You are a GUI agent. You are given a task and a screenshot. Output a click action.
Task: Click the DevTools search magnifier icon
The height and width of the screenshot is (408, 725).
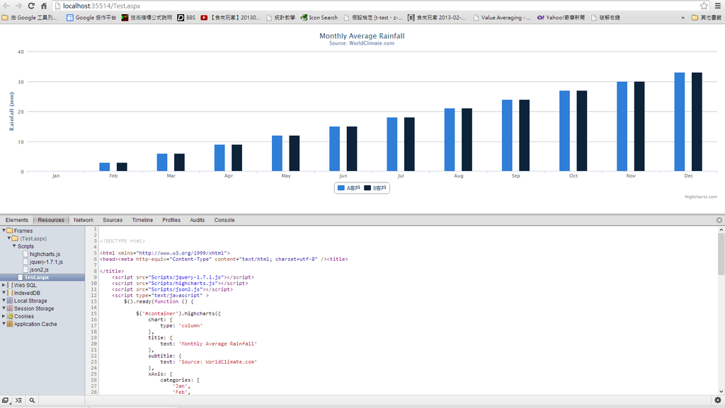[32, 400]
